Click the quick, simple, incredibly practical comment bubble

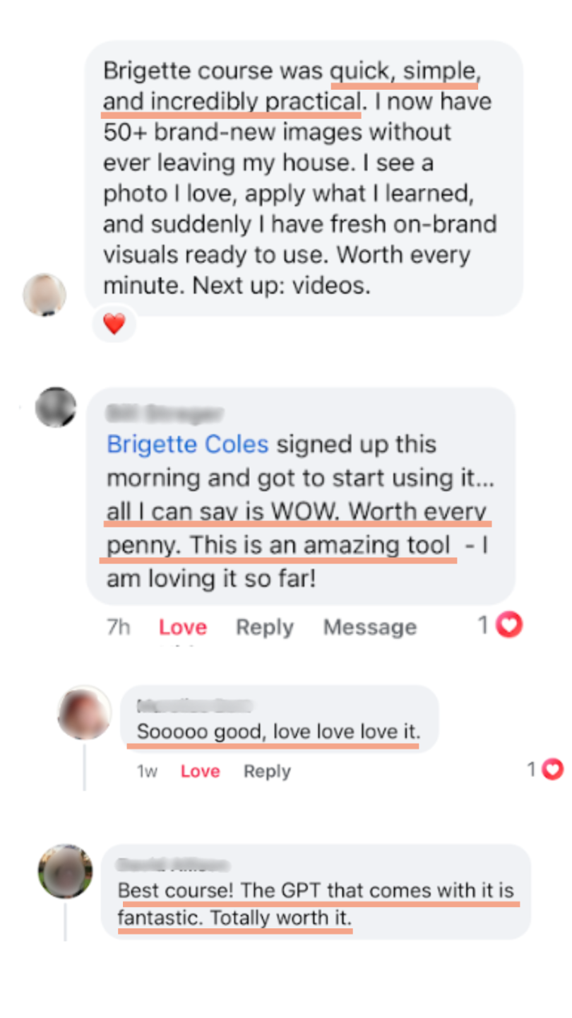point(304,178)
